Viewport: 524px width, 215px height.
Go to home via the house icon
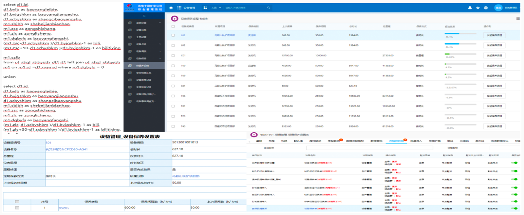[x=171, y=8]
